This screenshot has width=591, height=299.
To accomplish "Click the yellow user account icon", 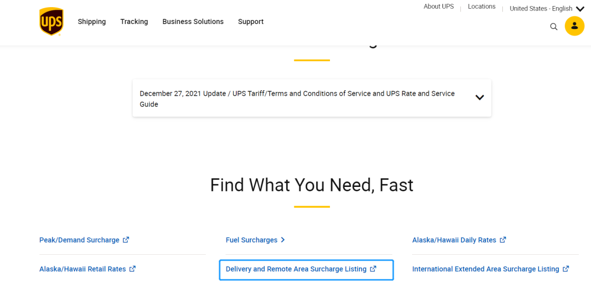I will coord(575,26).
